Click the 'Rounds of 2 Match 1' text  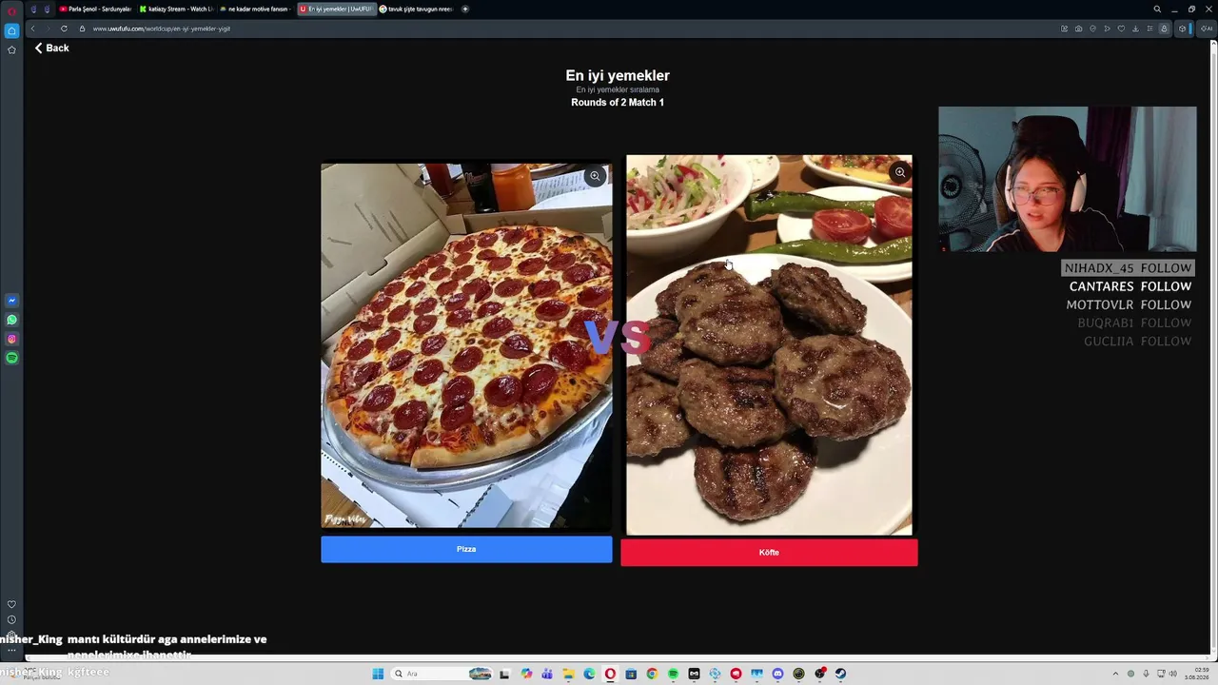point(618,102)
